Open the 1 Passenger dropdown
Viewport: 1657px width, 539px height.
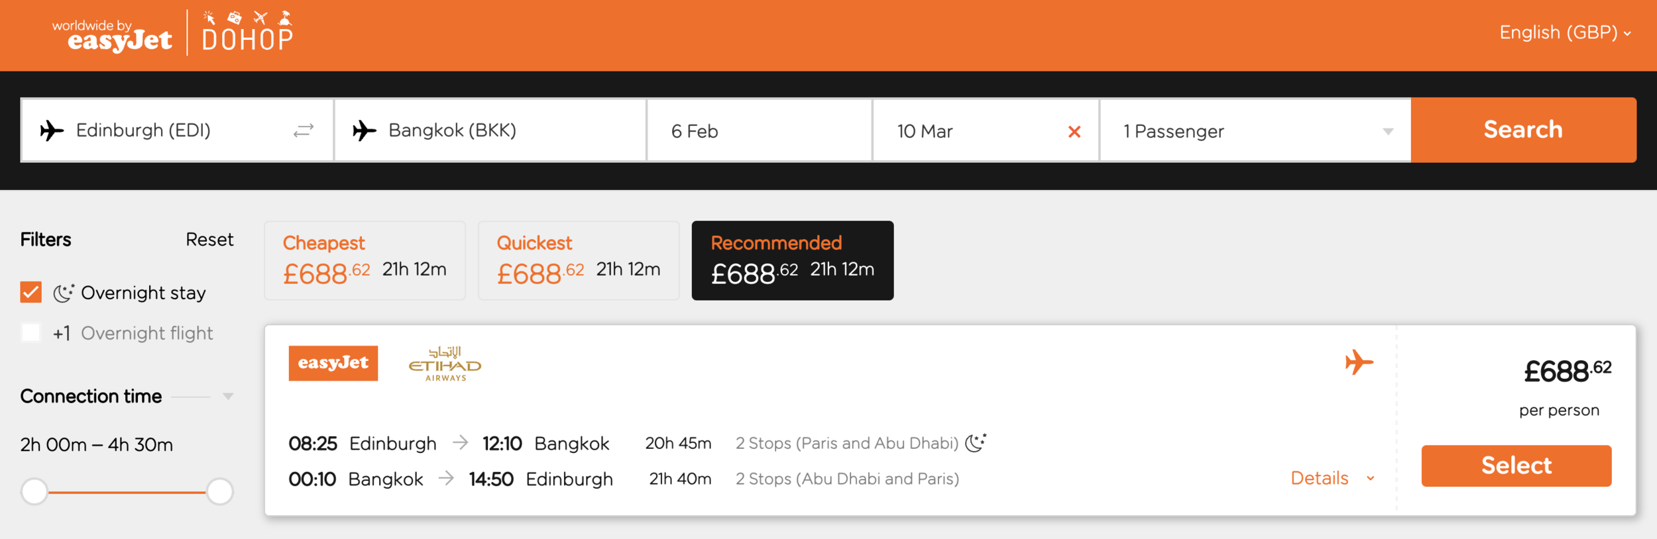pos(1255,131)
